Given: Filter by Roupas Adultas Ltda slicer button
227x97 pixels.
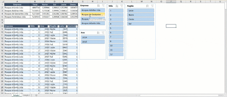Looking at the screenshot, I should [93, 10].
